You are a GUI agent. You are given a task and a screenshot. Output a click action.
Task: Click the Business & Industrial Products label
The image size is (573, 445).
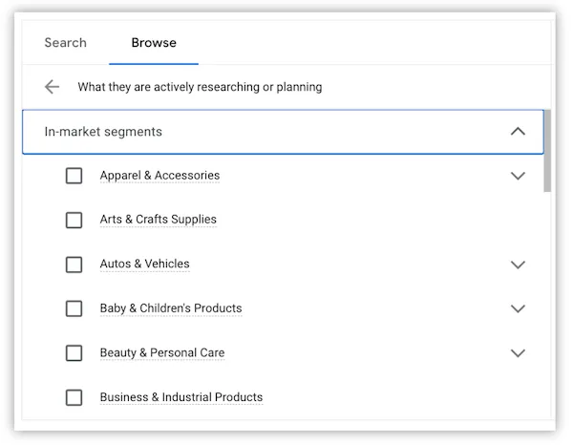click(181, 397)
